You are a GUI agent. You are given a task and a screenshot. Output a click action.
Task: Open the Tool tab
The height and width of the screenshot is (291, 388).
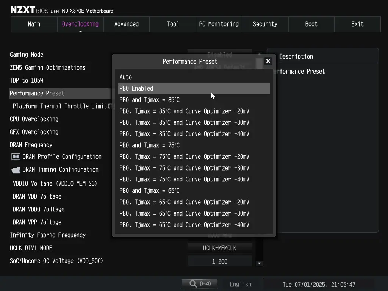point(173,24)
